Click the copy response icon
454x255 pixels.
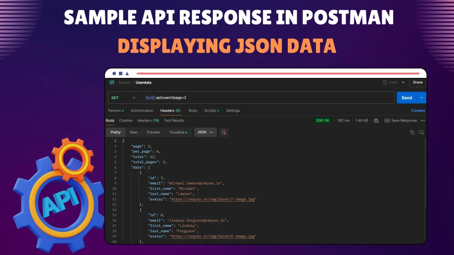pos(412,132)
